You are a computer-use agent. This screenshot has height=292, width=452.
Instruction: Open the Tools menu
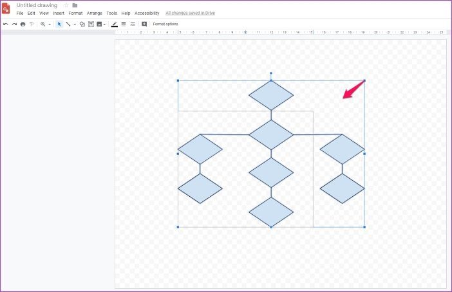point(111,13)
